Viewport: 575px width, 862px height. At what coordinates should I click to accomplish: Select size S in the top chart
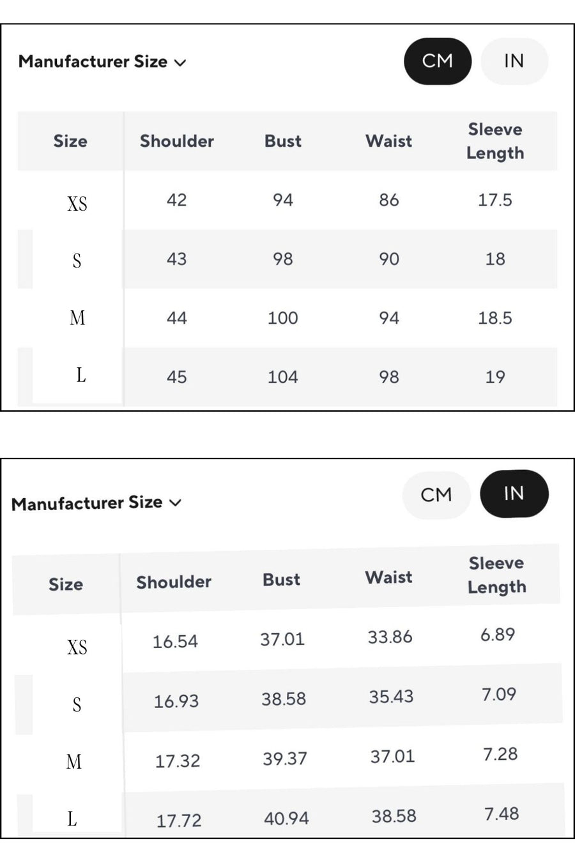tap(77, 261)
